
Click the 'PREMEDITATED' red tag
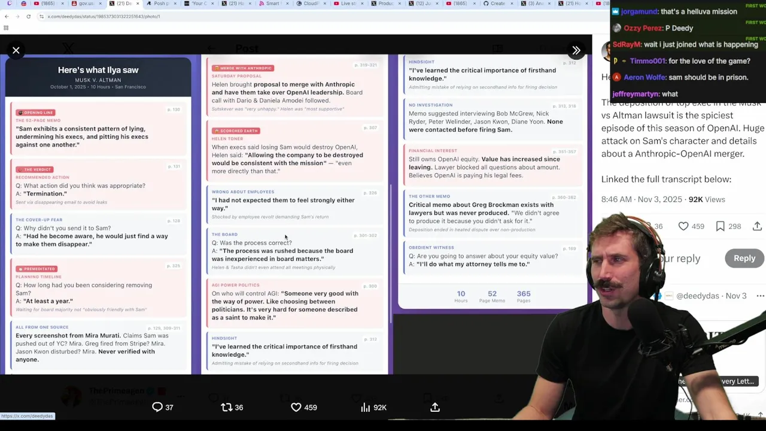point(37,269)
